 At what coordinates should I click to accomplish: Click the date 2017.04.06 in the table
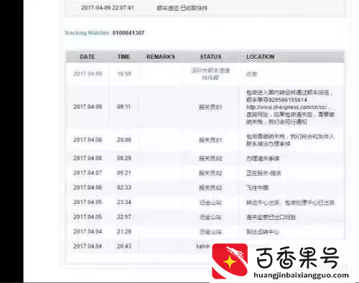pos(88,187)
